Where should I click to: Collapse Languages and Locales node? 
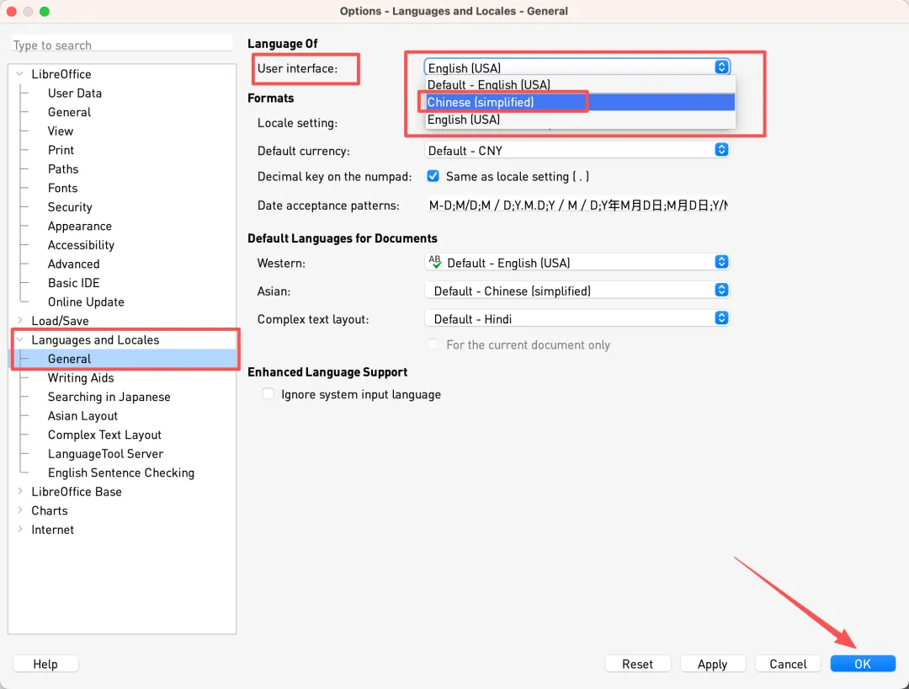(19, 339)
